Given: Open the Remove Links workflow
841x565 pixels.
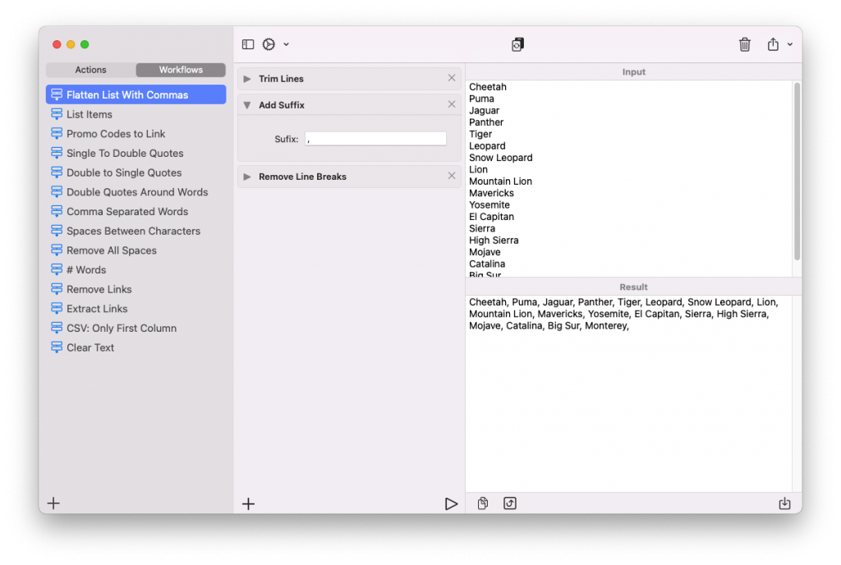Looking at the screenshot, I should pyautogui.click(x=136, y=289).
